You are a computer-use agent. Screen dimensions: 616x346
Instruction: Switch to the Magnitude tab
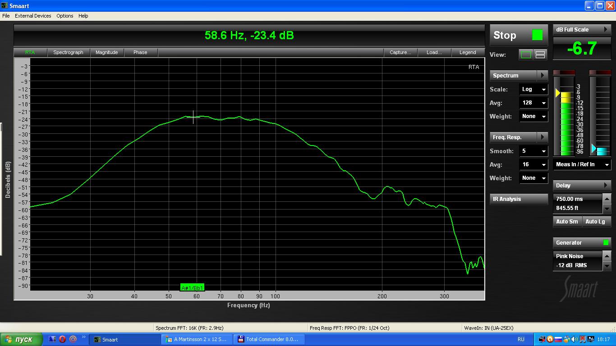pos(107,52)
